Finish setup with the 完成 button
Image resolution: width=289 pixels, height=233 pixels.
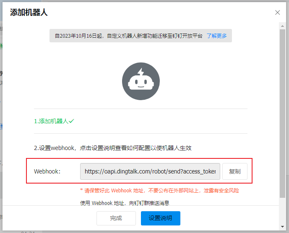click(x=116, y=218)
